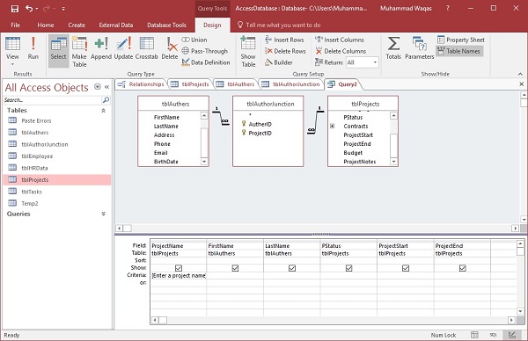This screenshot has width=528, height=341.
Task: Switch to the Home ribbon tab
Action: (x=46, y=25)
